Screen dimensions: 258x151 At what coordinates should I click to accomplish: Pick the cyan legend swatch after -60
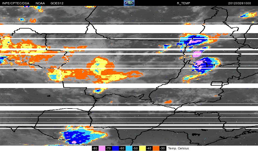click(129, 148)
